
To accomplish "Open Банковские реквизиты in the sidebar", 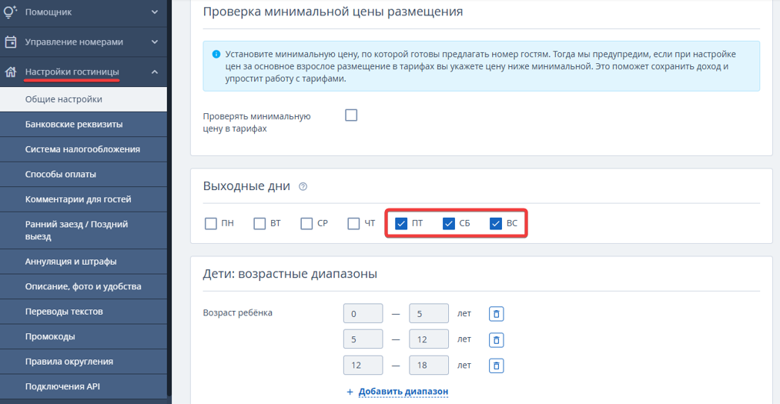I will point(84,124).
